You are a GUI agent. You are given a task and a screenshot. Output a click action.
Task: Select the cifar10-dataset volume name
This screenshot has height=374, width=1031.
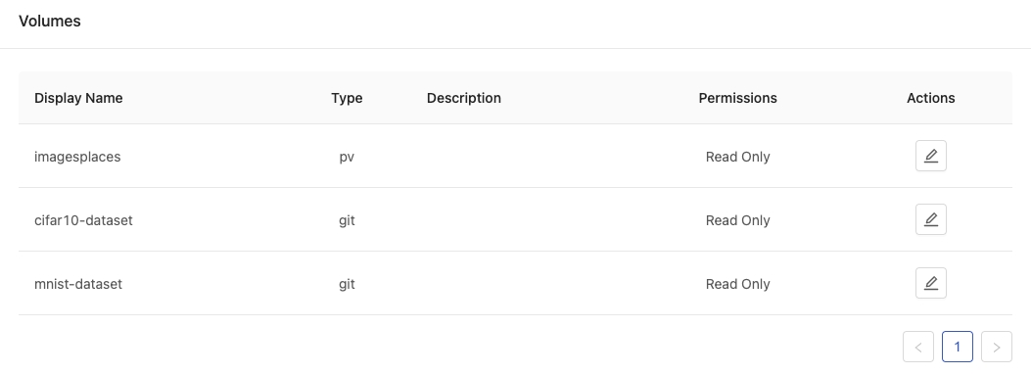(83, 220)
